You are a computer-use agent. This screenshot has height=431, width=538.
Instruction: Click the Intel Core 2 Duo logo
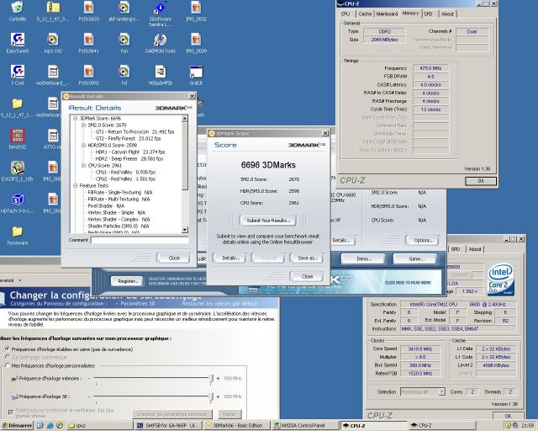point(501,279)
